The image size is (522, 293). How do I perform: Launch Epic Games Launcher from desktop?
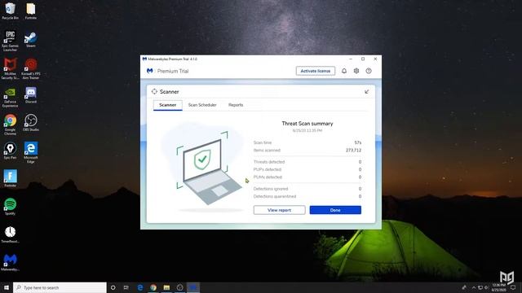10,41
